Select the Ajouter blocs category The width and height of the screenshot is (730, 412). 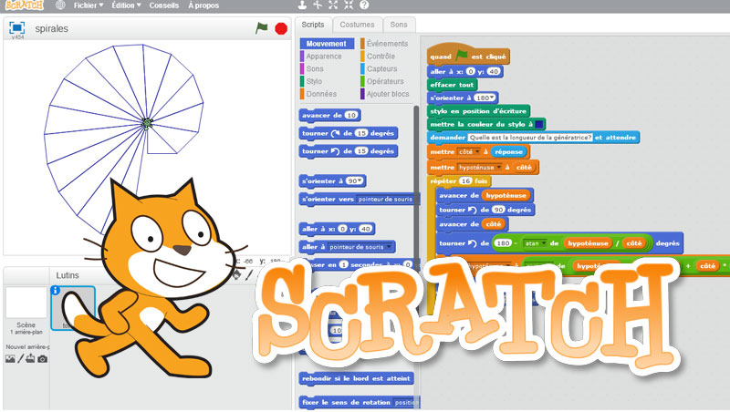(387, 94)
